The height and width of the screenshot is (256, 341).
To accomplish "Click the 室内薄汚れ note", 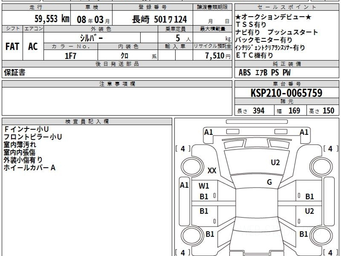I will (x=20, y=144).
